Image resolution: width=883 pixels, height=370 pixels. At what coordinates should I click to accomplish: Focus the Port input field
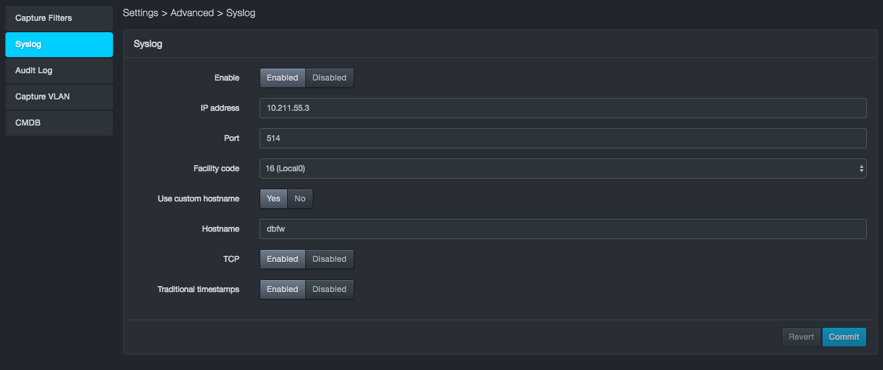click(x=563, y=138)
